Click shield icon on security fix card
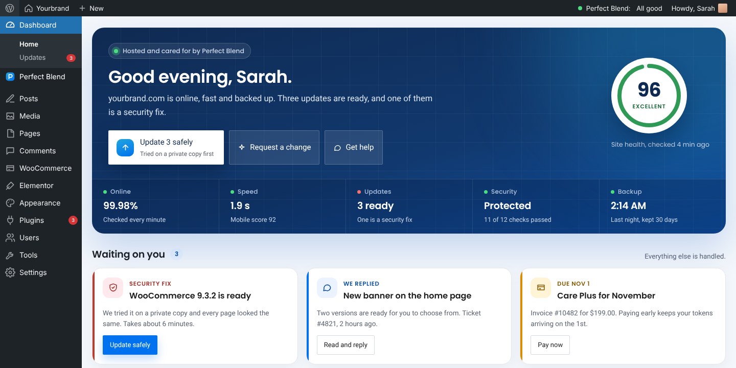Image resolution: width=736 pixels, height=368 pixels. [x=113, y=288]
